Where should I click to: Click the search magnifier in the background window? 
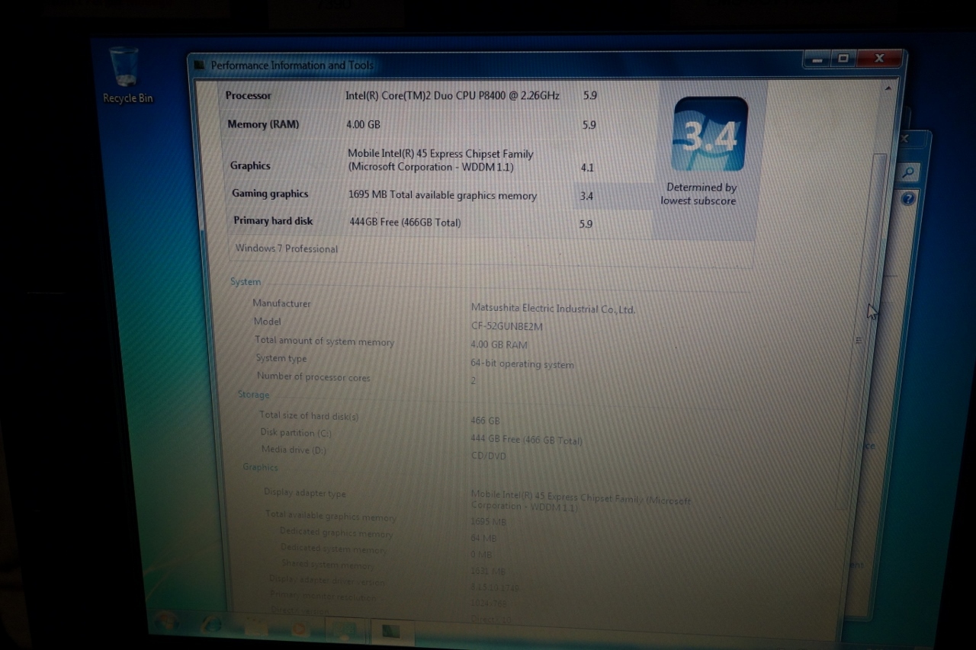(907, 173)
